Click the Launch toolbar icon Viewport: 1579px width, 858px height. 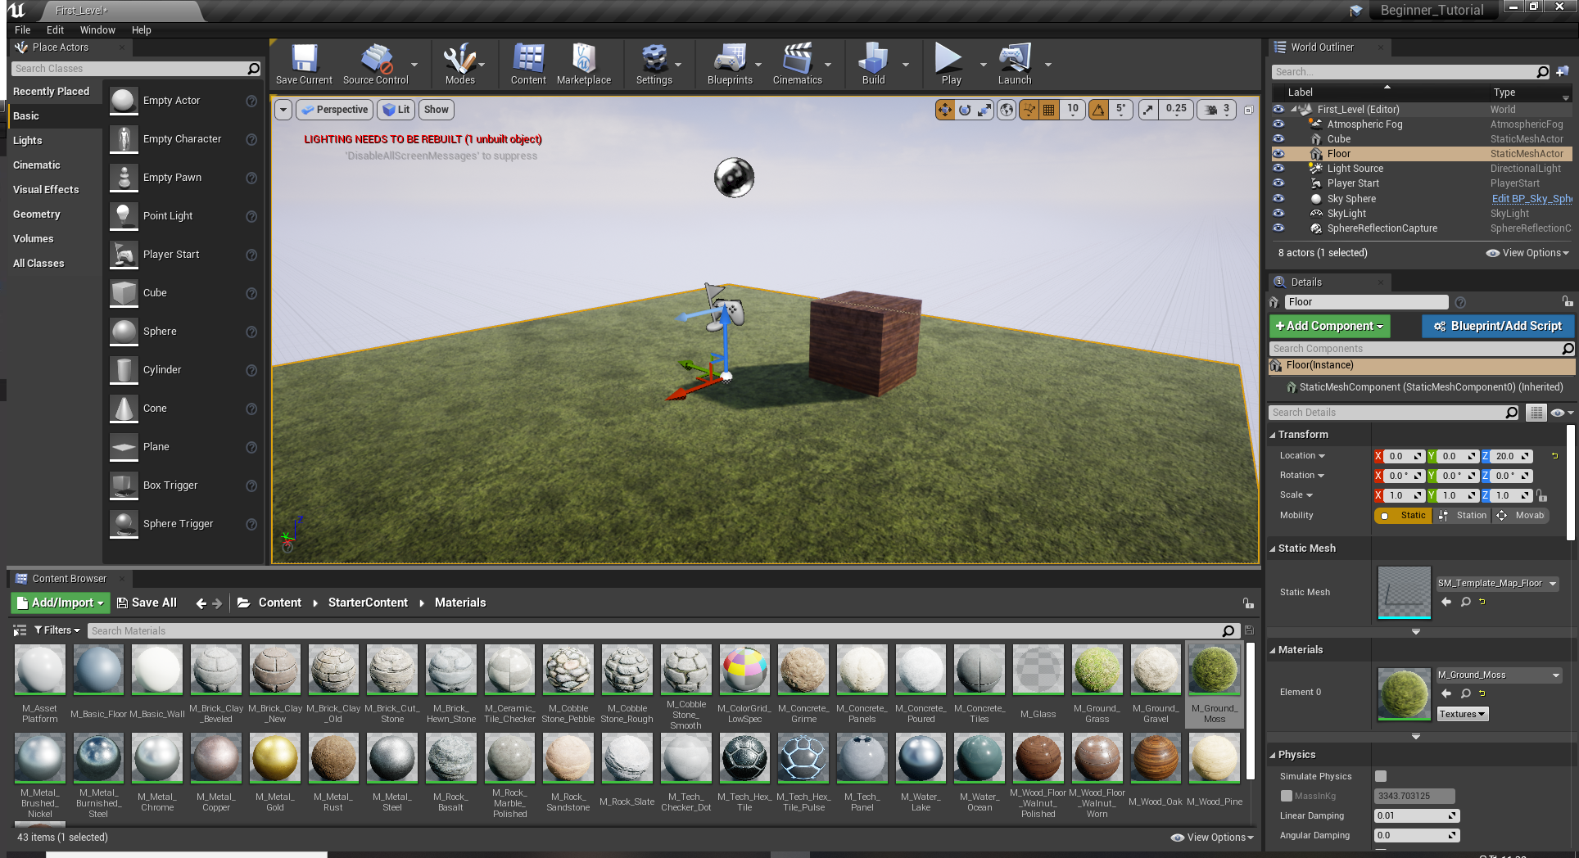tap(1015, 64)
